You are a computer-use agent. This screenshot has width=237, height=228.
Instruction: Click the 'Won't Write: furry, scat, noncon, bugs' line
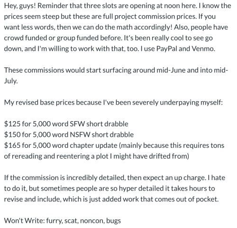tap(63, 220)
